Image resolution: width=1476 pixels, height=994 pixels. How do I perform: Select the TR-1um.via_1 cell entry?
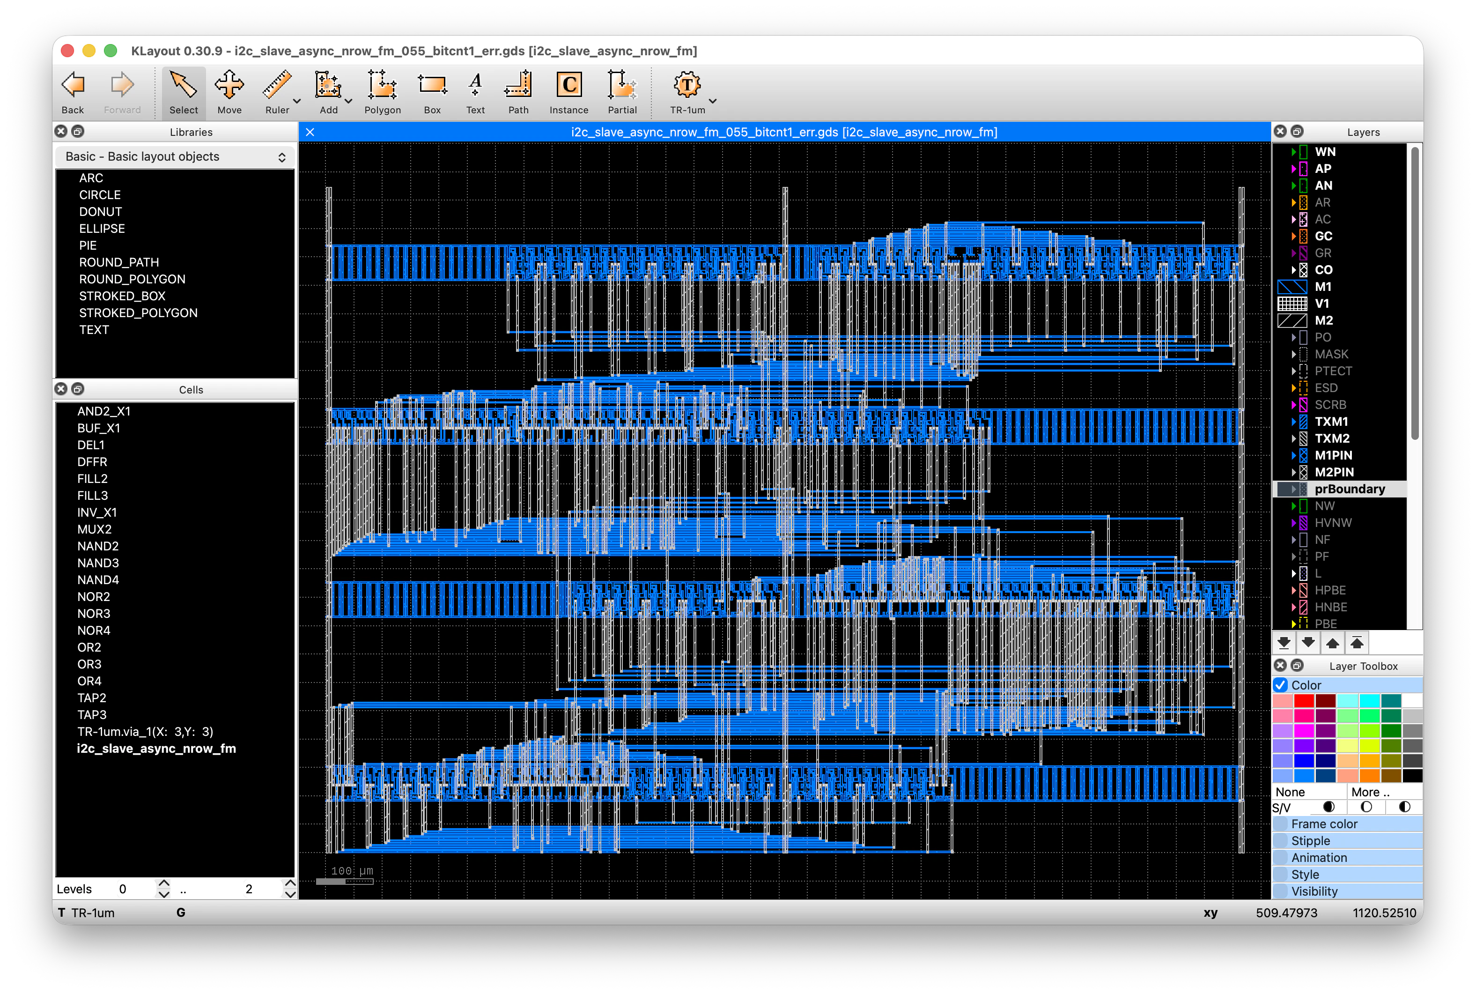[145, 731]
